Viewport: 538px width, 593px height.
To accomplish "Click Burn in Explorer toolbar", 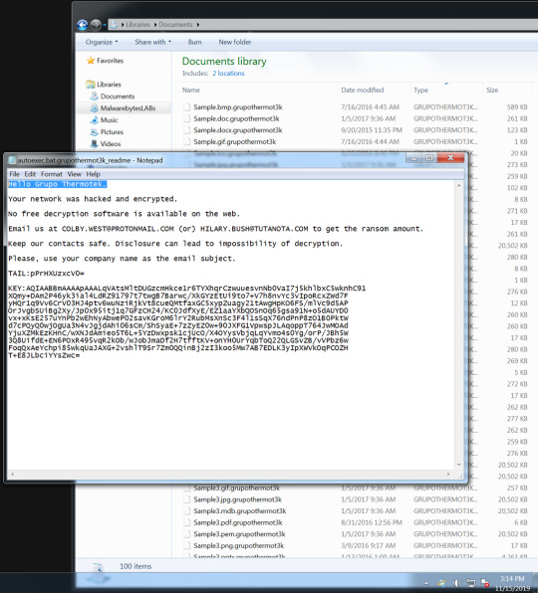I will click(x=194, y=42).
